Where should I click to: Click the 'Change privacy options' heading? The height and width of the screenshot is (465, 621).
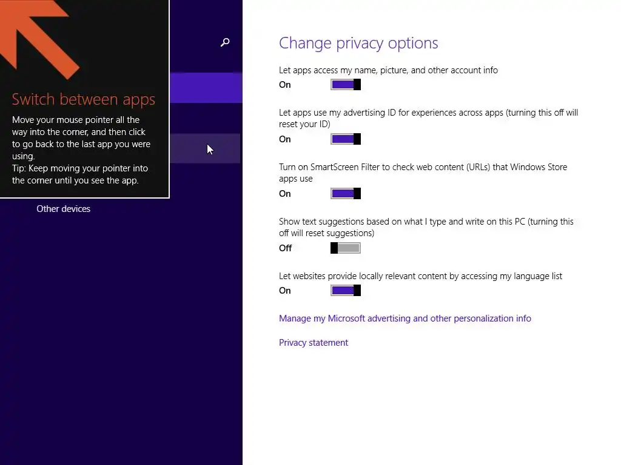358,43
